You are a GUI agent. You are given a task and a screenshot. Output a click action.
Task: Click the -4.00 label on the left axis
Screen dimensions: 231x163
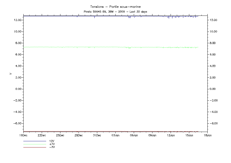tap(17, 112)
